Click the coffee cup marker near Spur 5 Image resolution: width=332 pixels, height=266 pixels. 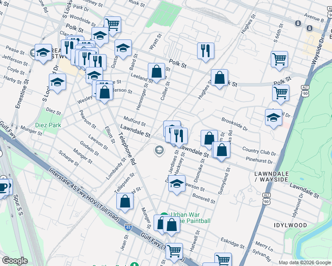[4, 187]
